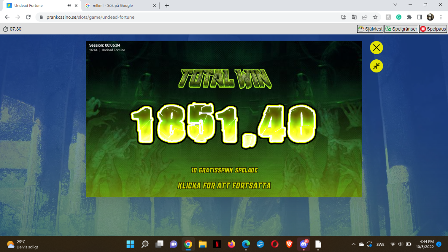Screen dimensions: 448x252
Task: Share this page via the share icon
Action: pos(365,17)
